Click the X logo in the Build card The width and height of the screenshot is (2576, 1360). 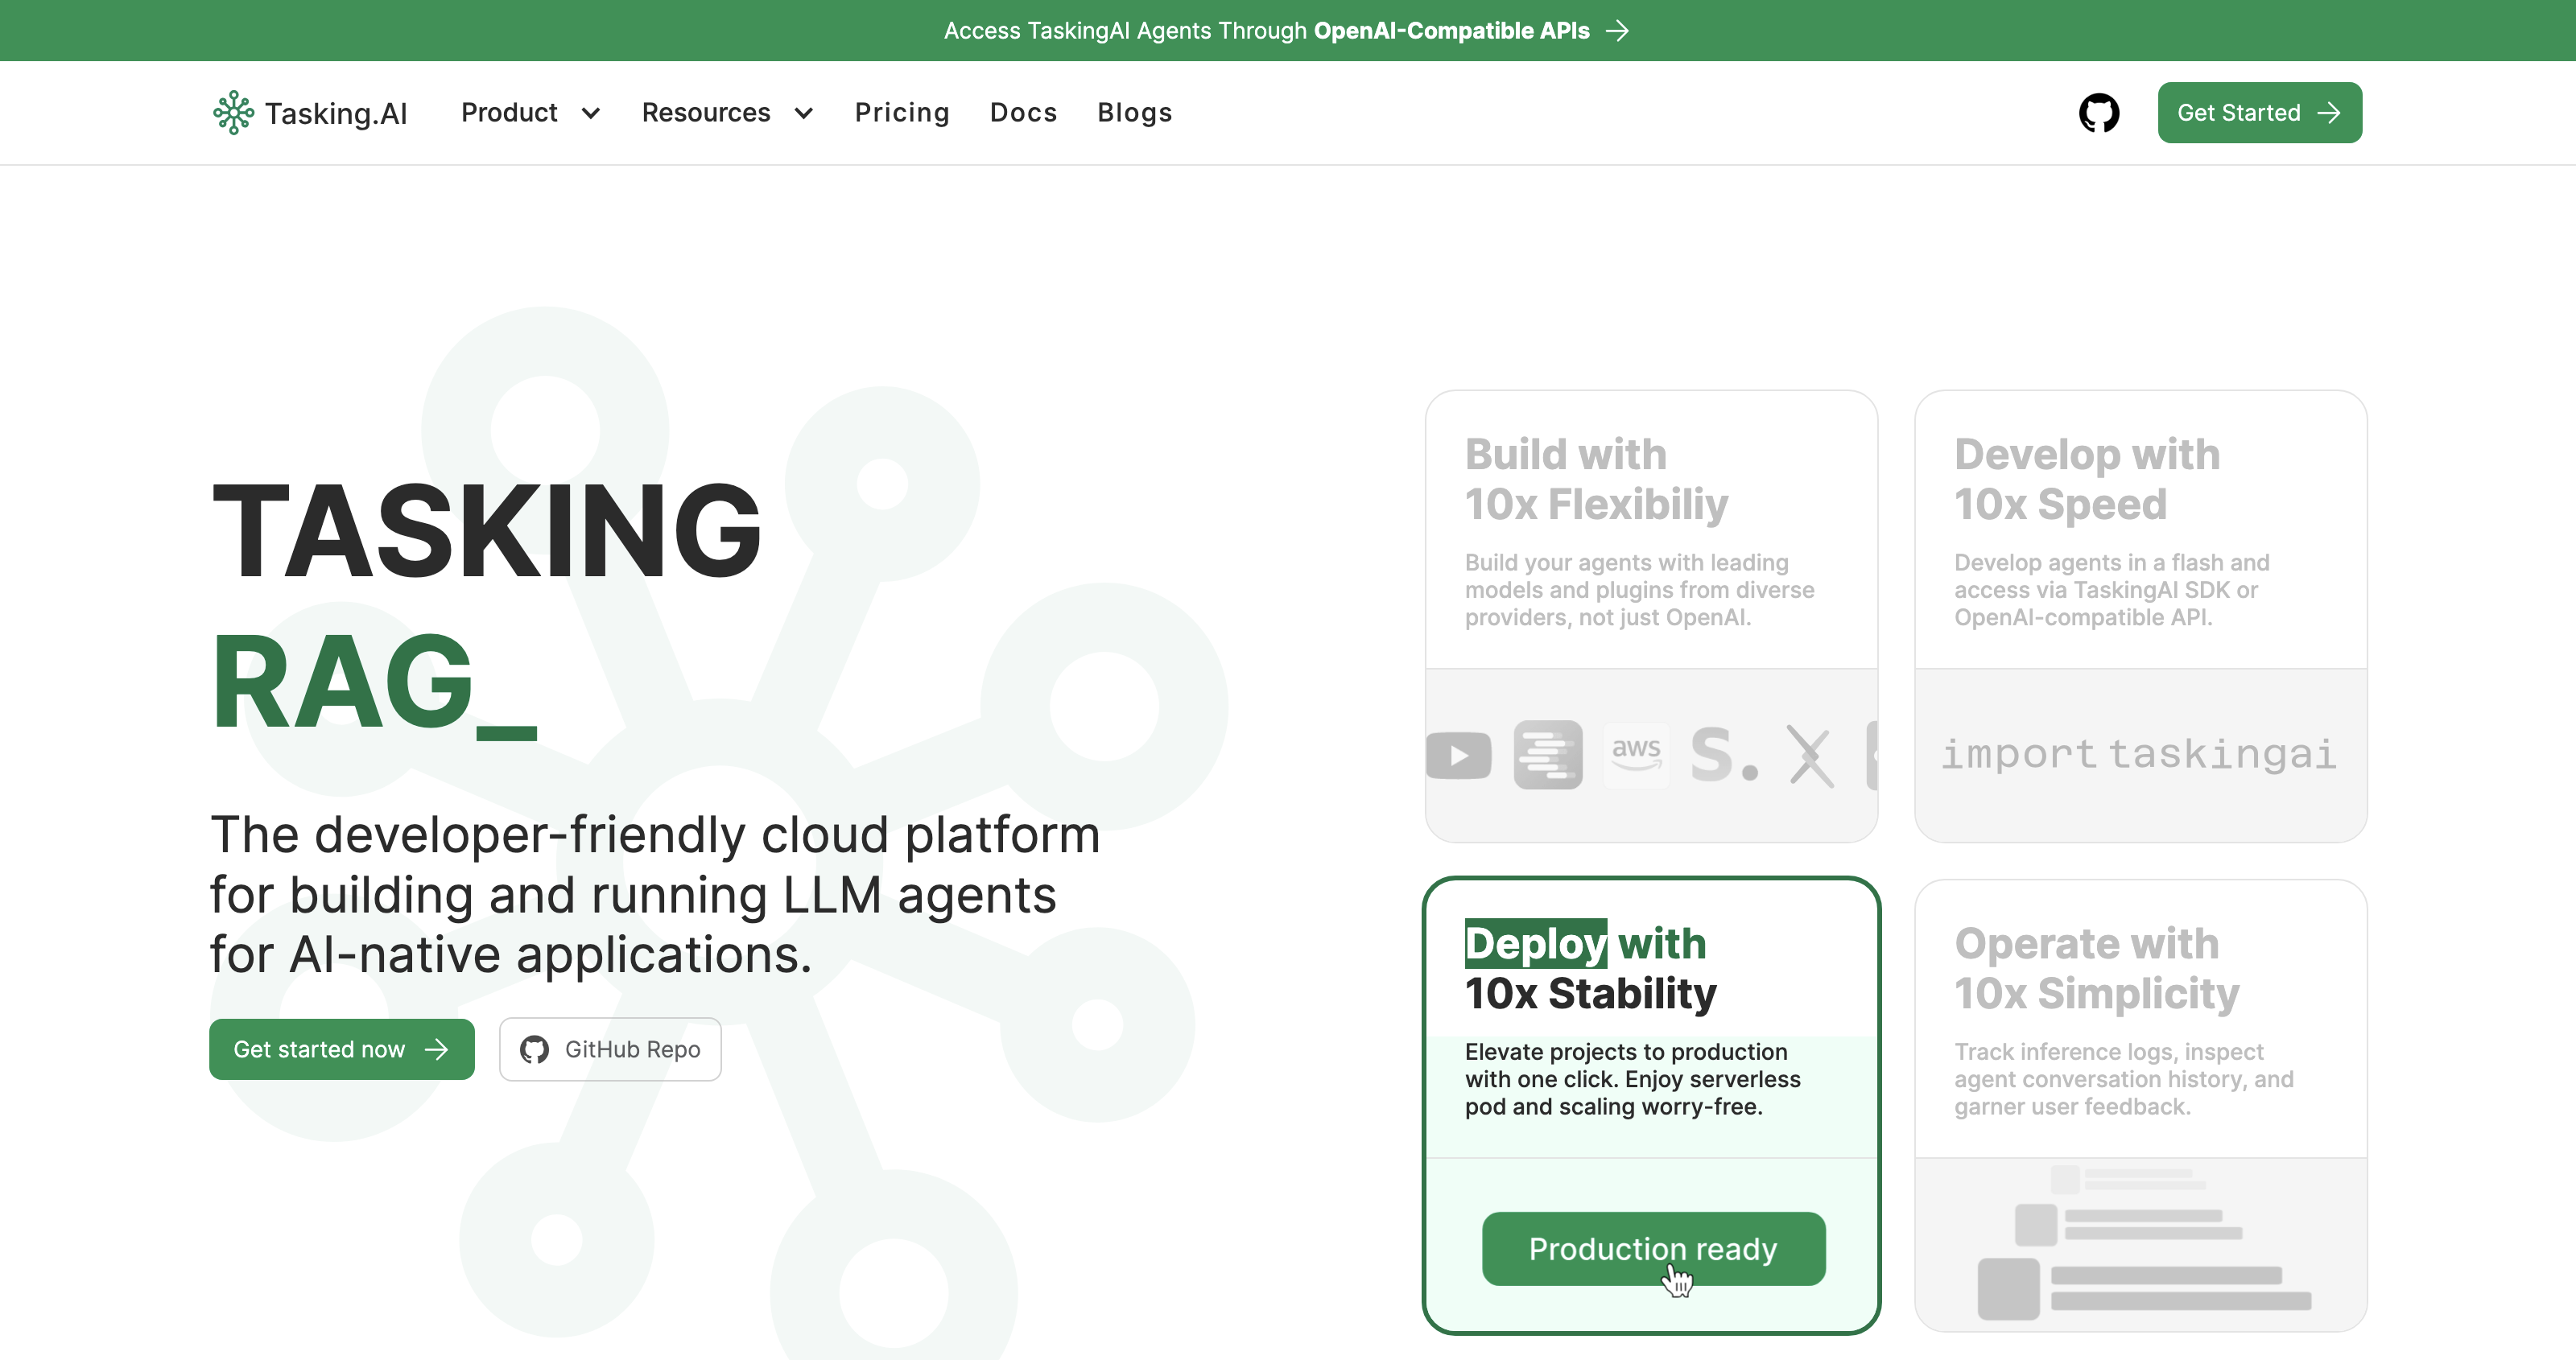pyautogui.click(x=1810, y=756)
